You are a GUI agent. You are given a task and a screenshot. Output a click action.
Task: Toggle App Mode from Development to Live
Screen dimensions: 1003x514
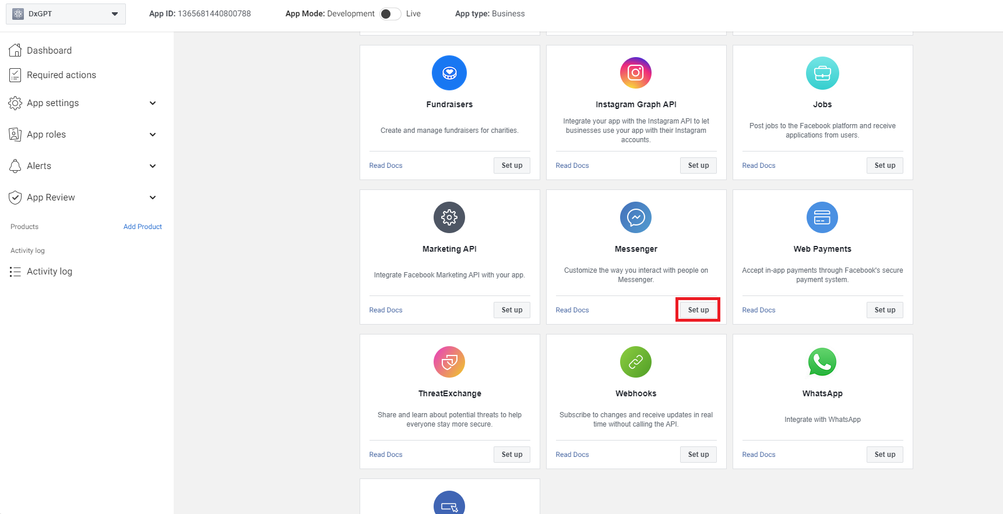pyautogui.click(x=390, y=14)
